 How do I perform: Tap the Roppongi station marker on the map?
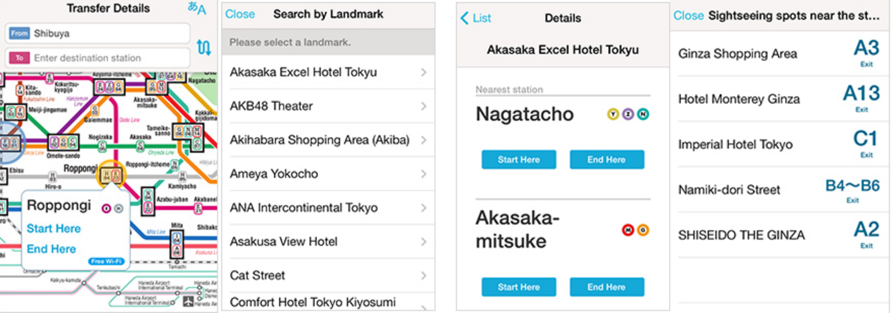point(111,174)
